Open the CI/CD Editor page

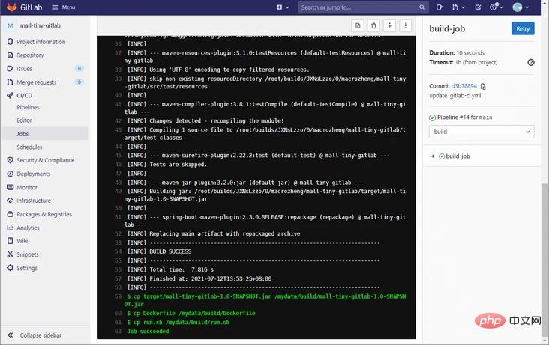click(x=24, y=120)
